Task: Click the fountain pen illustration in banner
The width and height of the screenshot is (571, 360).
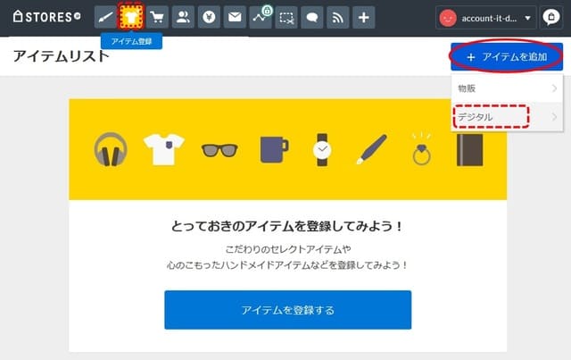Action: coord(371,149)
